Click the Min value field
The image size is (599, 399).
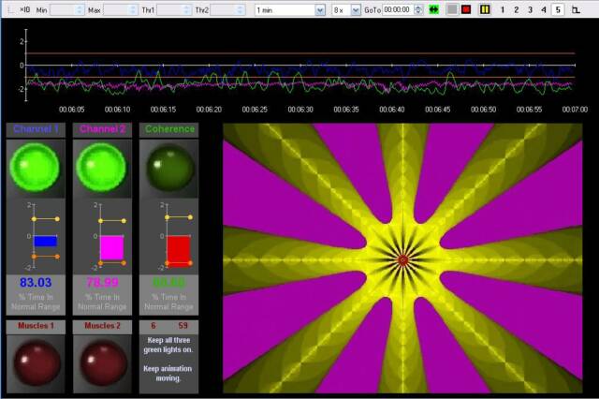point(63,10)
